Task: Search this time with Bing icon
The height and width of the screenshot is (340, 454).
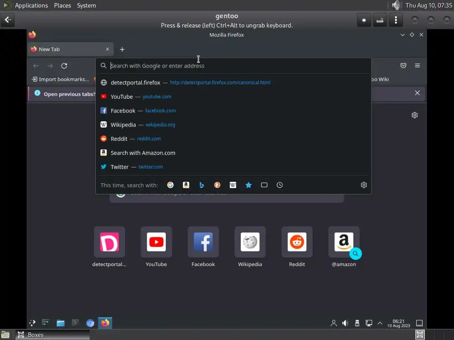Action: click(202, 185)
